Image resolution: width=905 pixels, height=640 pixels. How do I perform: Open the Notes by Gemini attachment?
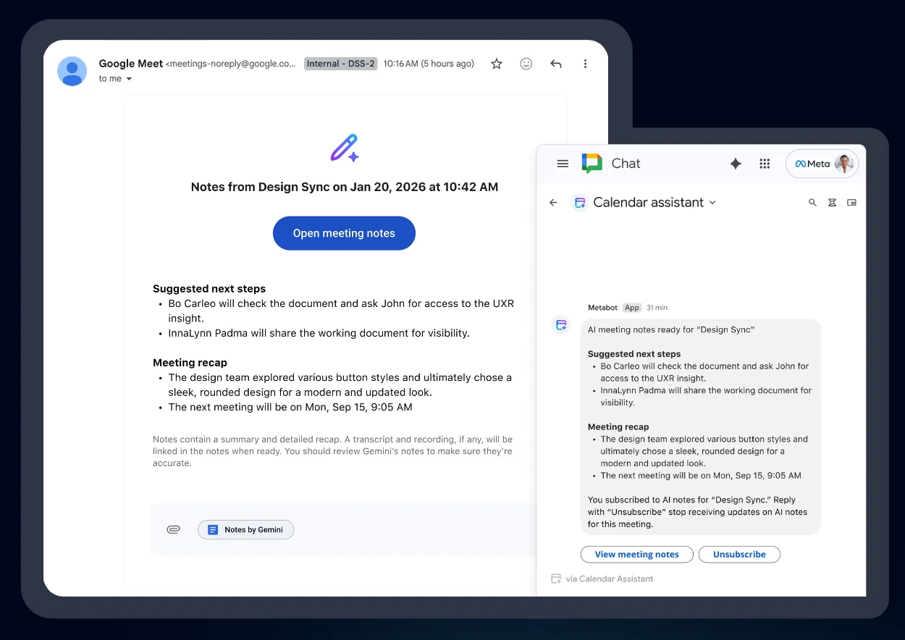[245, 530]
